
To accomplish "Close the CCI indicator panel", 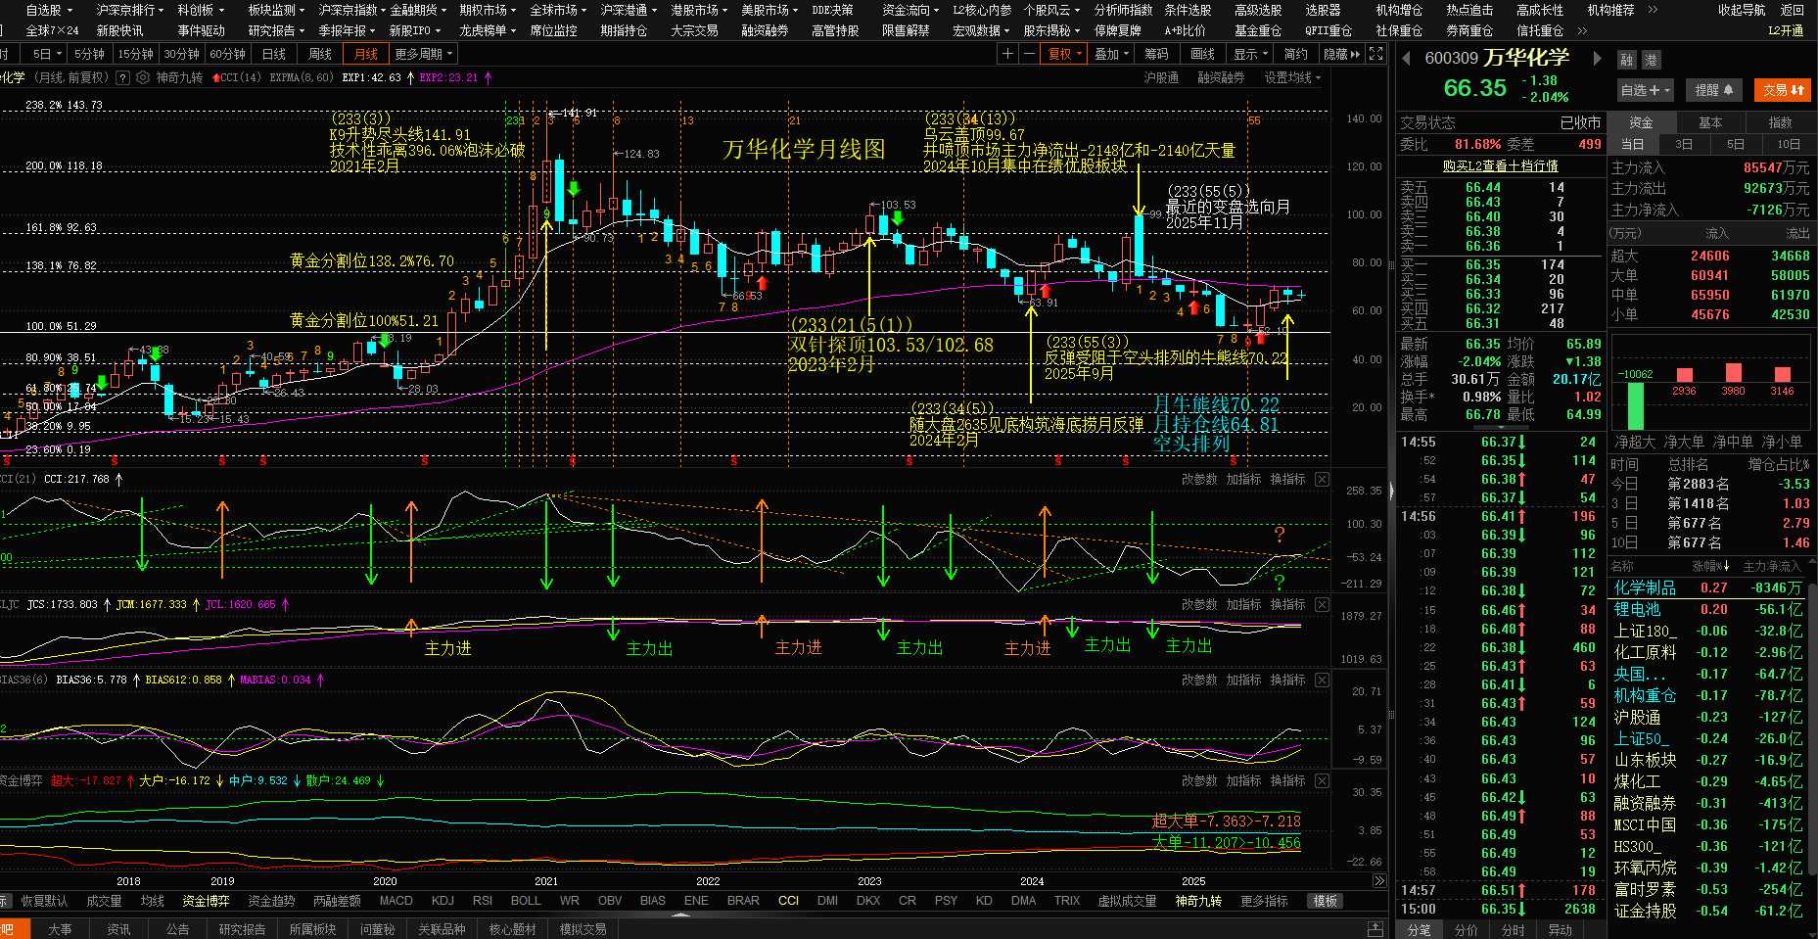I will (x=1322, y=480).
